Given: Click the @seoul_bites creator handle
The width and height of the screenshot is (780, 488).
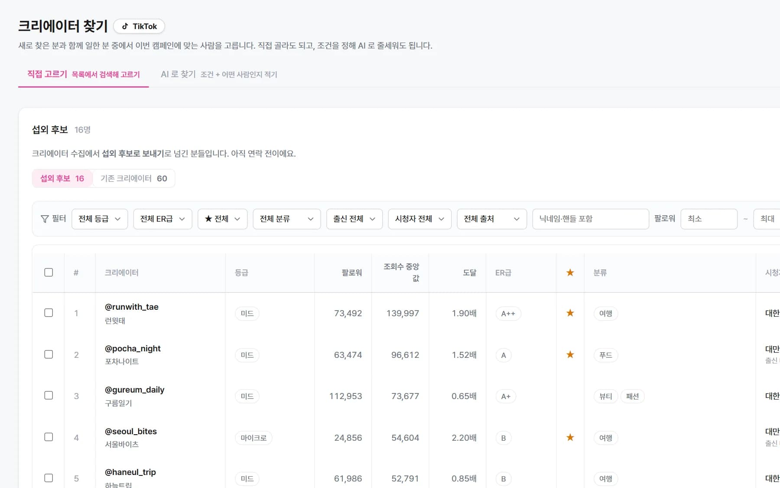Looking at the screenshot, I should 131,431.
